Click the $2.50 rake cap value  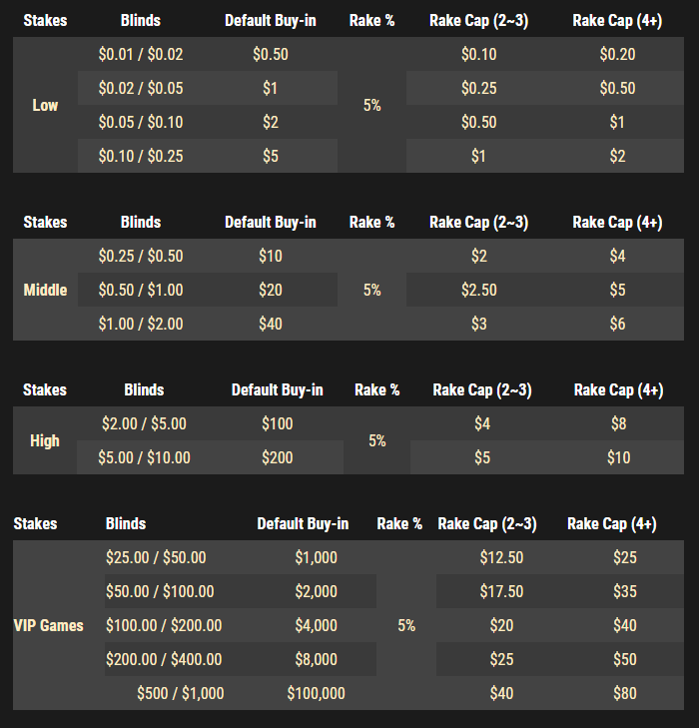pos(479,291)
